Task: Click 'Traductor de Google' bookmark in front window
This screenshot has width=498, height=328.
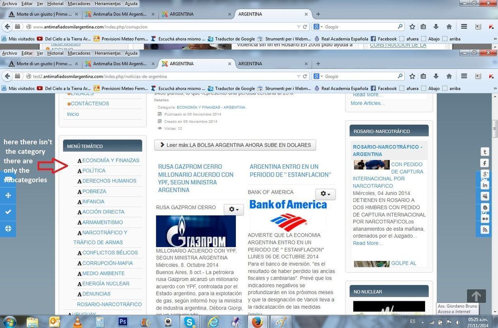Action: [x=231, y=88]
